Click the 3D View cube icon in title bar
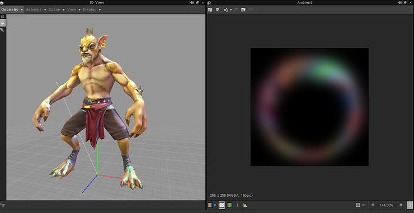Image resolution: width=414 pixels, height=213 pixels. click(2, 3)
